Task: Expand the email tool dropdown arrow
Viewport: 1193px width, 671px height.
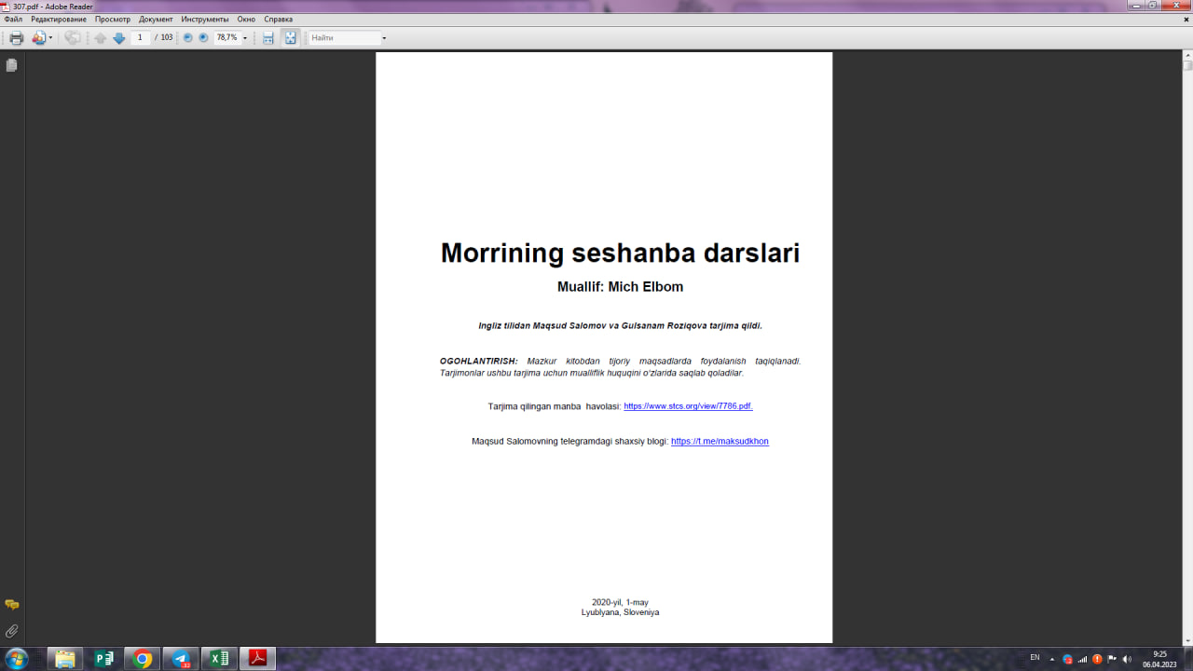Action: 51,37
